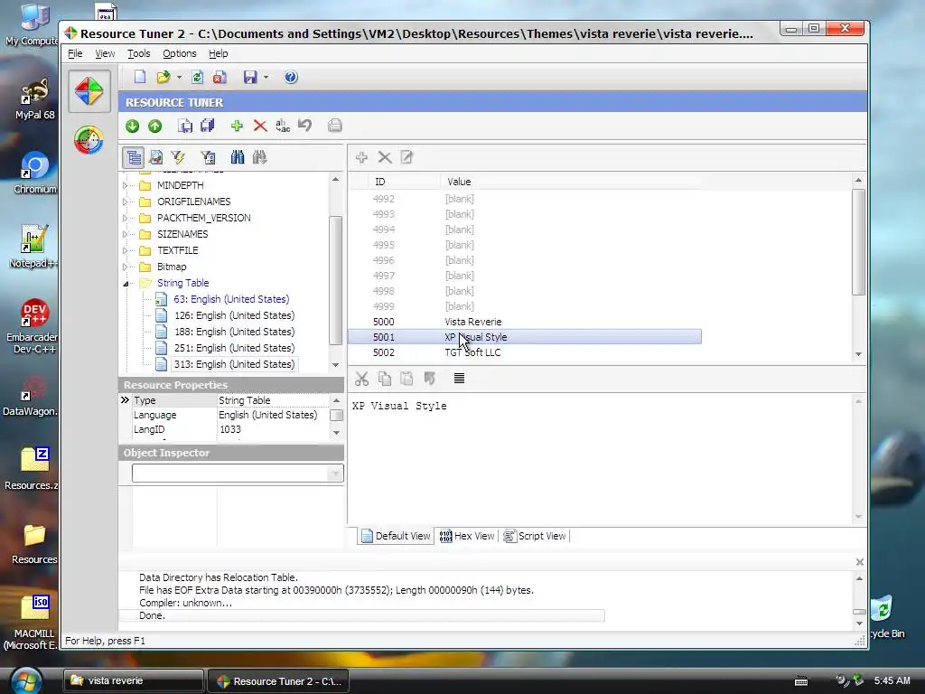Switch to the Default View tab

click(396, 536)
